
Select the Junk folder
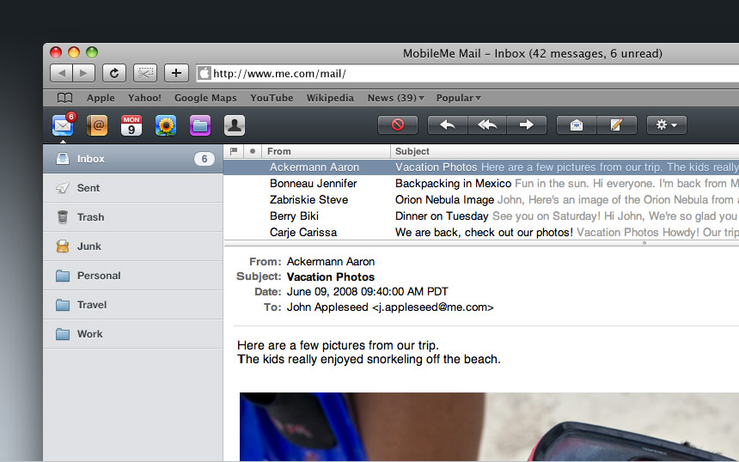pos(133,246)
